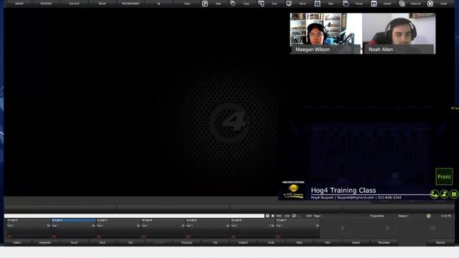
Task: Click the MAP Page 1 status text
Action: click(314, 216)
